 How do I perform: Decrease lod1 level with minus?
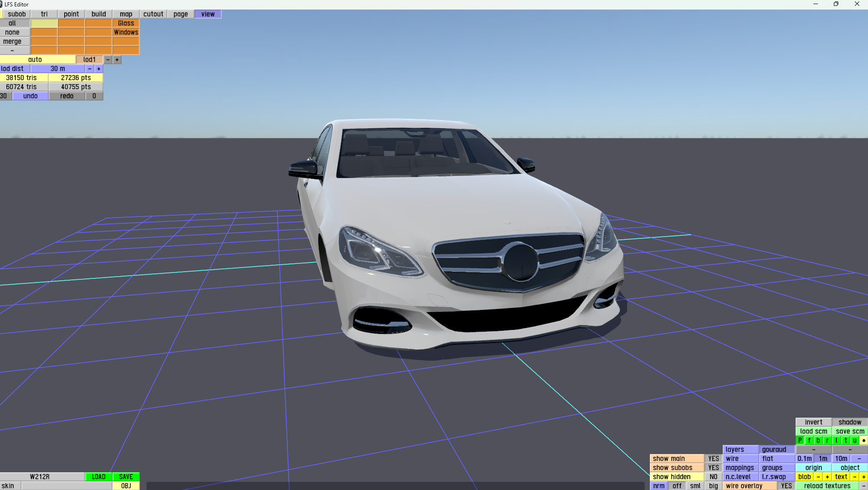[108, 60]
